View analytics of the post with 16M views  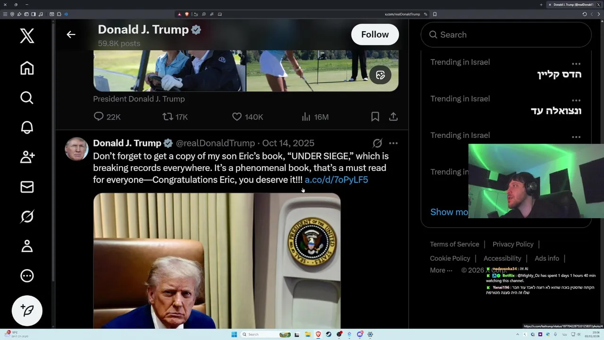pos(315,117)
